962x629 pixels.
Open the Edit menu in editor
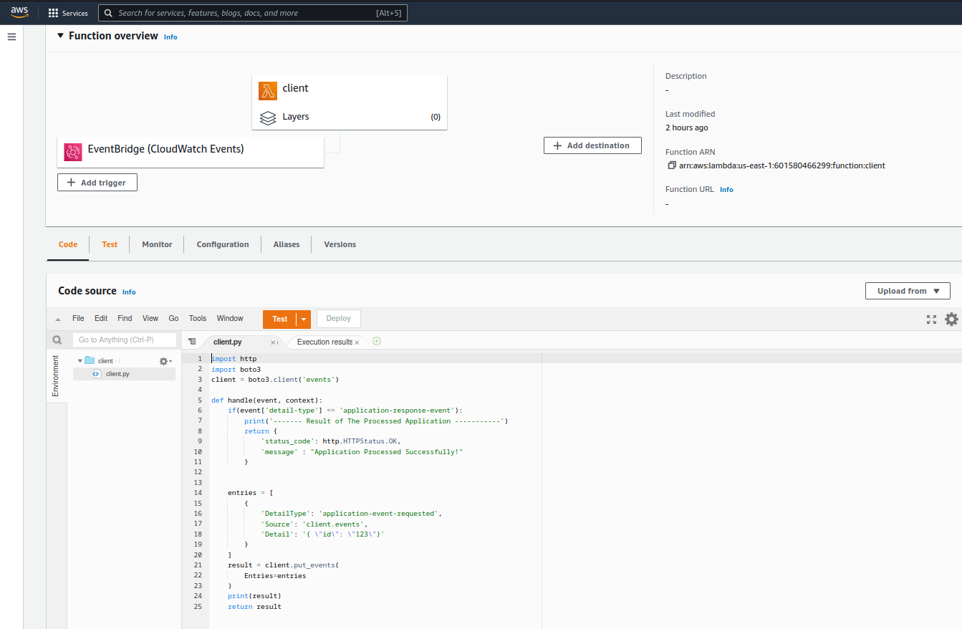coord(101,319)
